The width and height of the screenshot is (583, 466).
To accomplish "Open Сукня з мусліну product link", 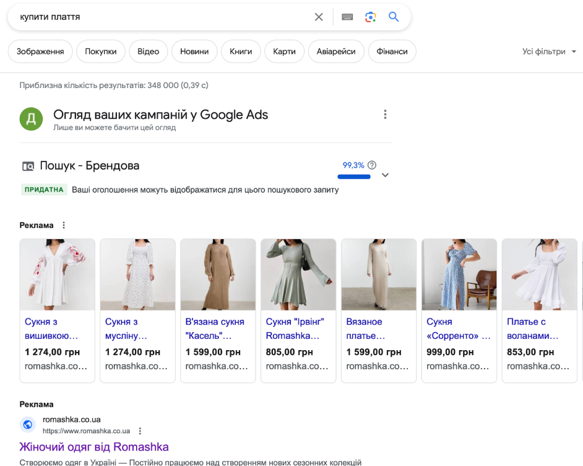I will [x=126, y=328].
